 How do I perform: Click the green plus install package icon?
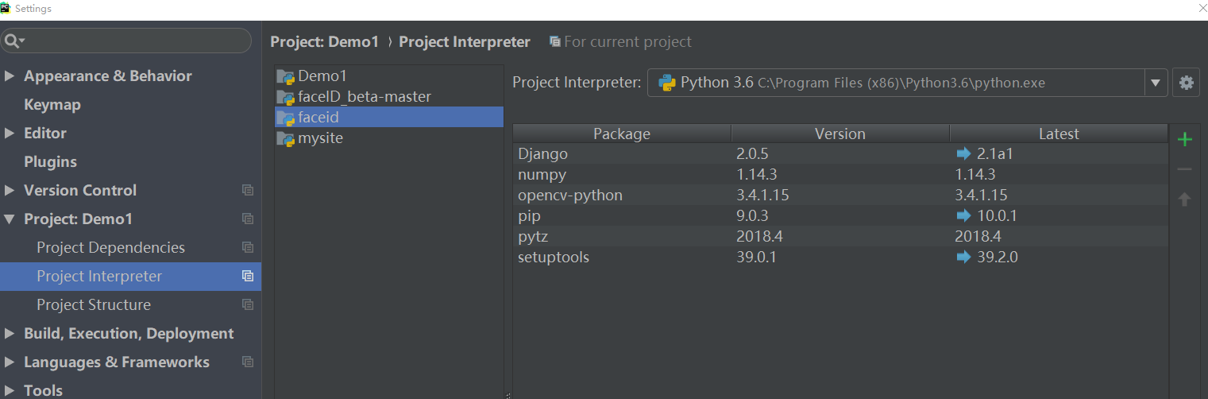1185,140
